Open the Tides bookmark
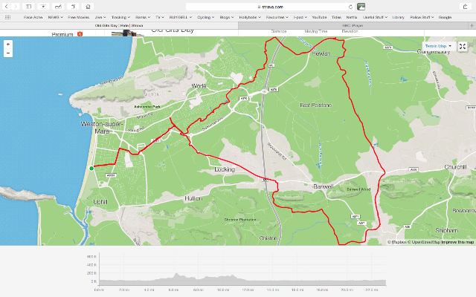The height and width of the screenshot is (297, 476). click(336, 17)
